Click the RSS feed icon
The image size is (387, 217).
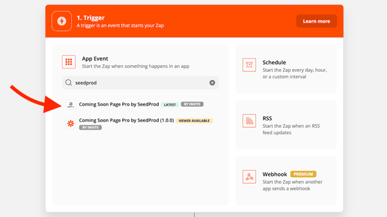pos(249,120)
